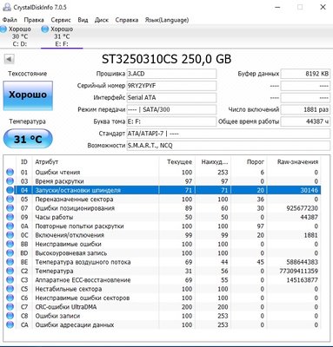Image resolution: width=333 pixels, height=347 pixels.
Task: Click raw value 77309411359
Action: coord(298,271)
